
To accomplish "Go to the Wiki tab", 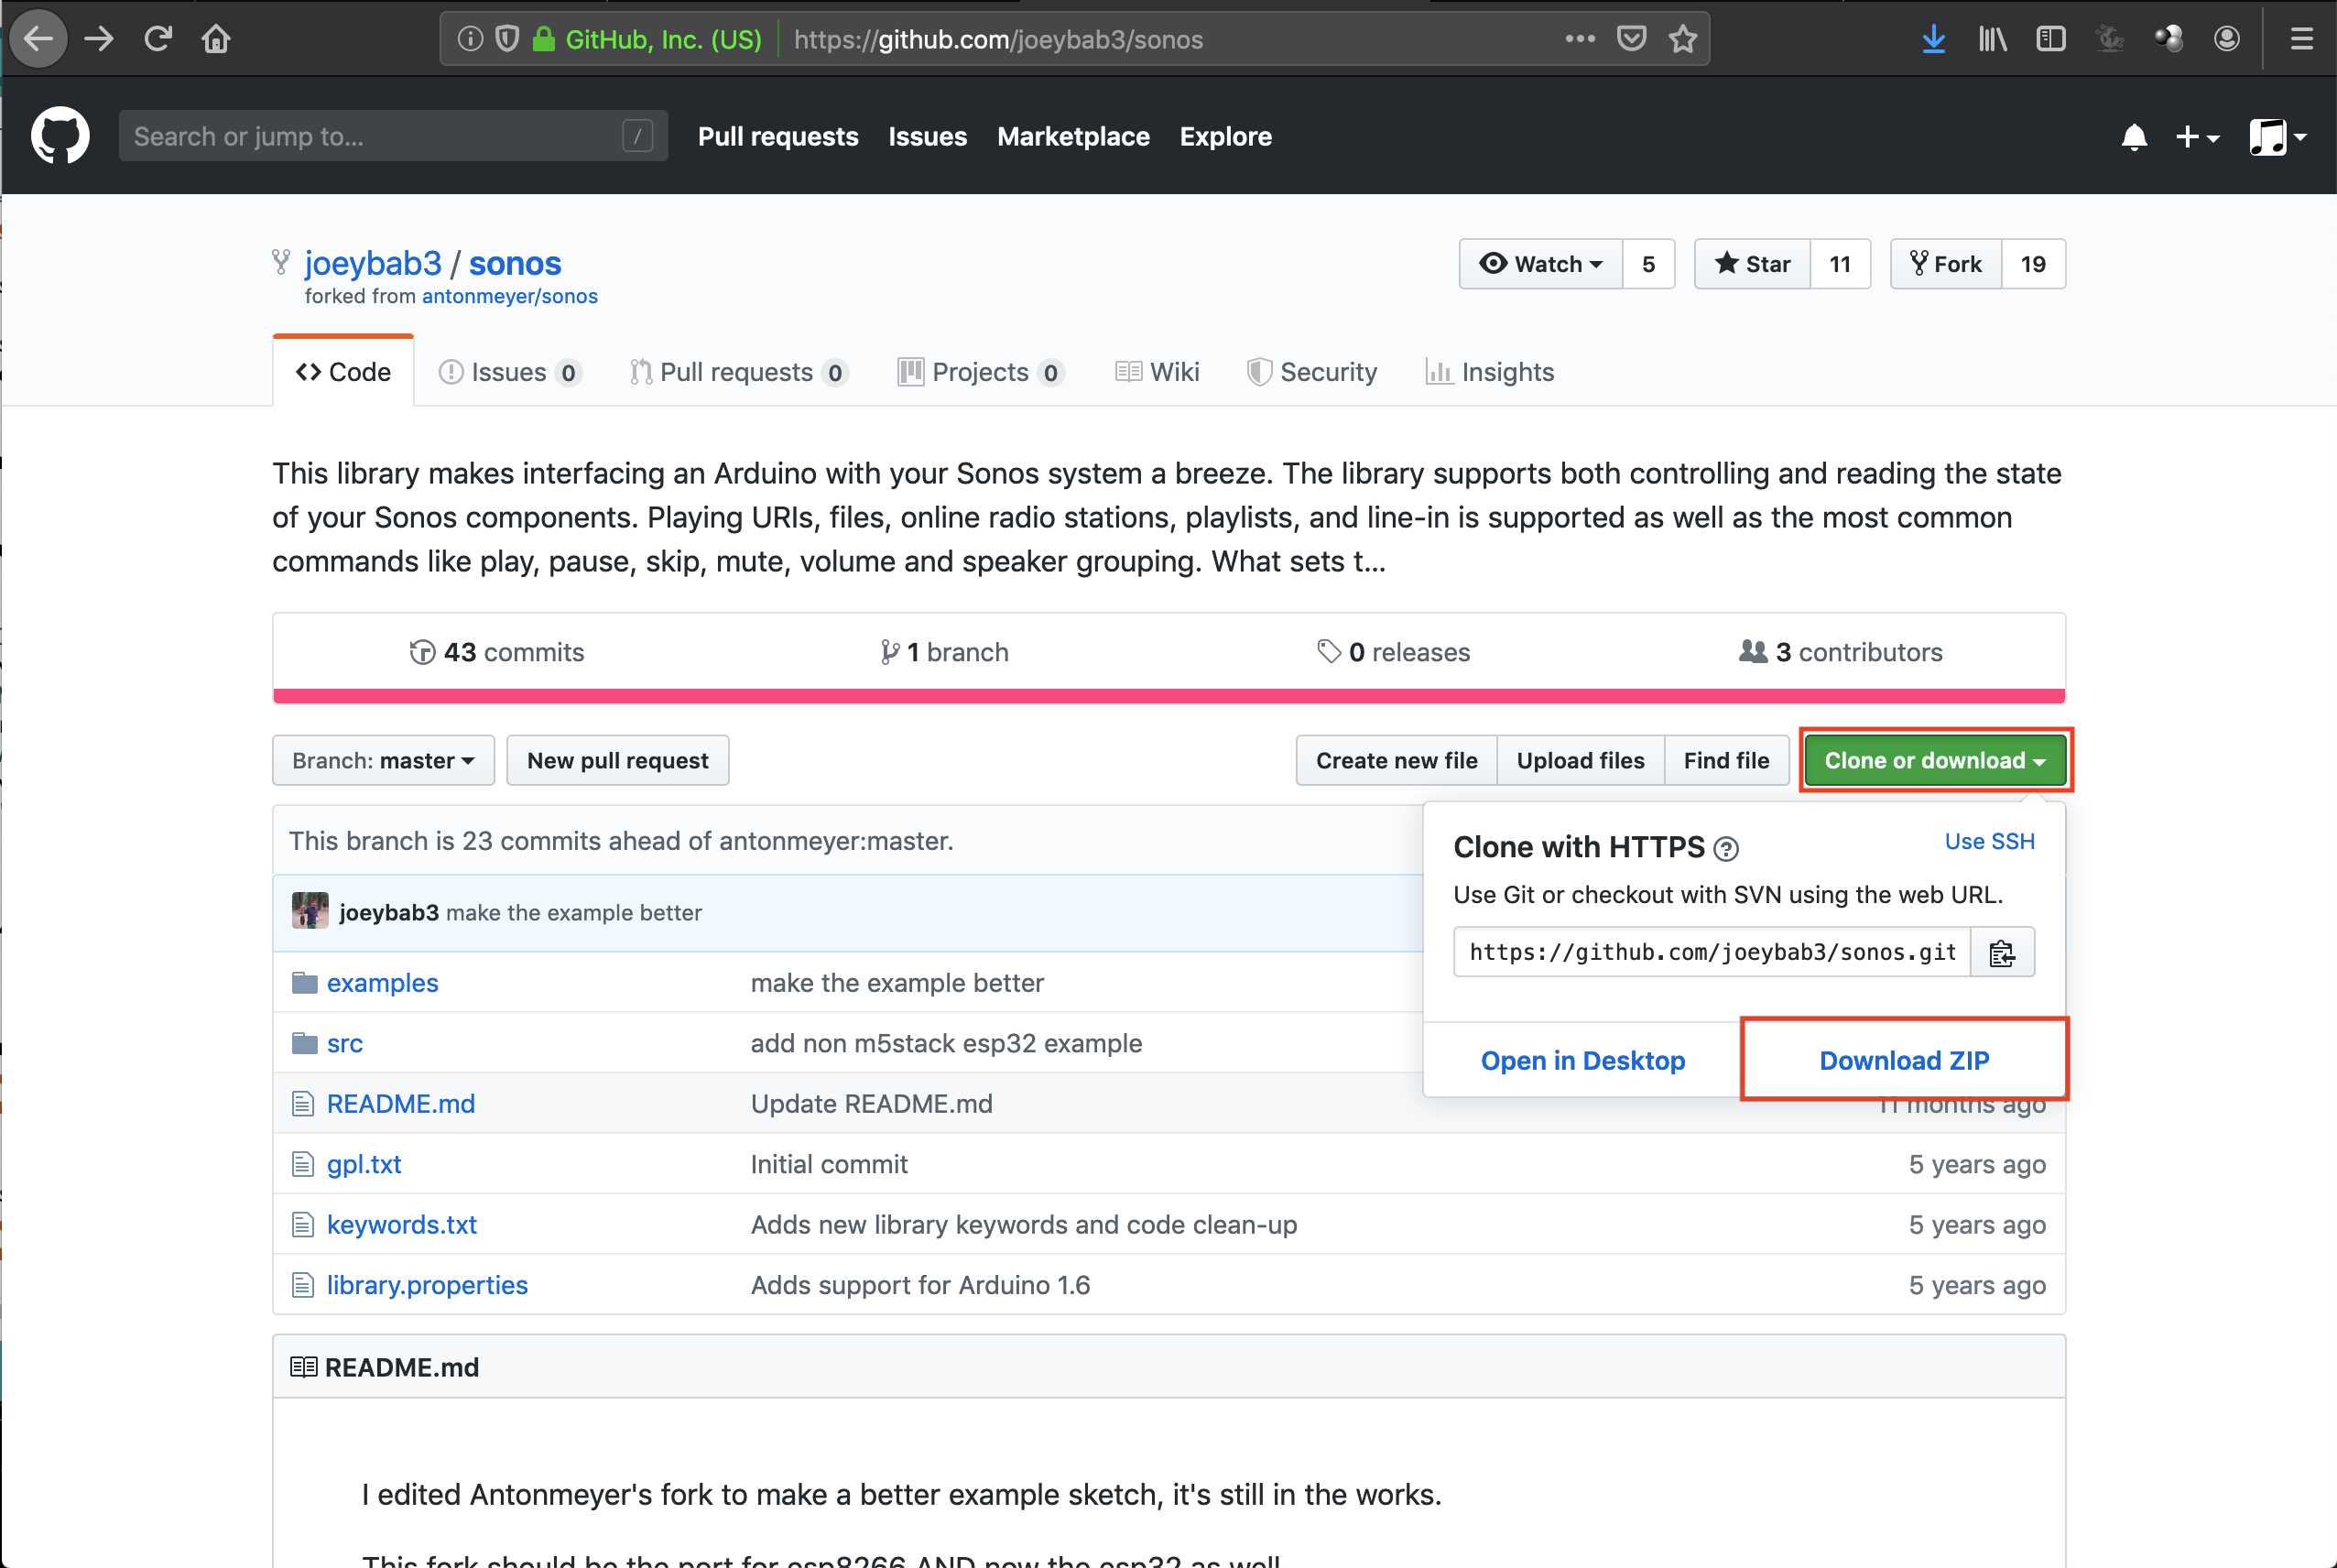I will (1157, 372).
